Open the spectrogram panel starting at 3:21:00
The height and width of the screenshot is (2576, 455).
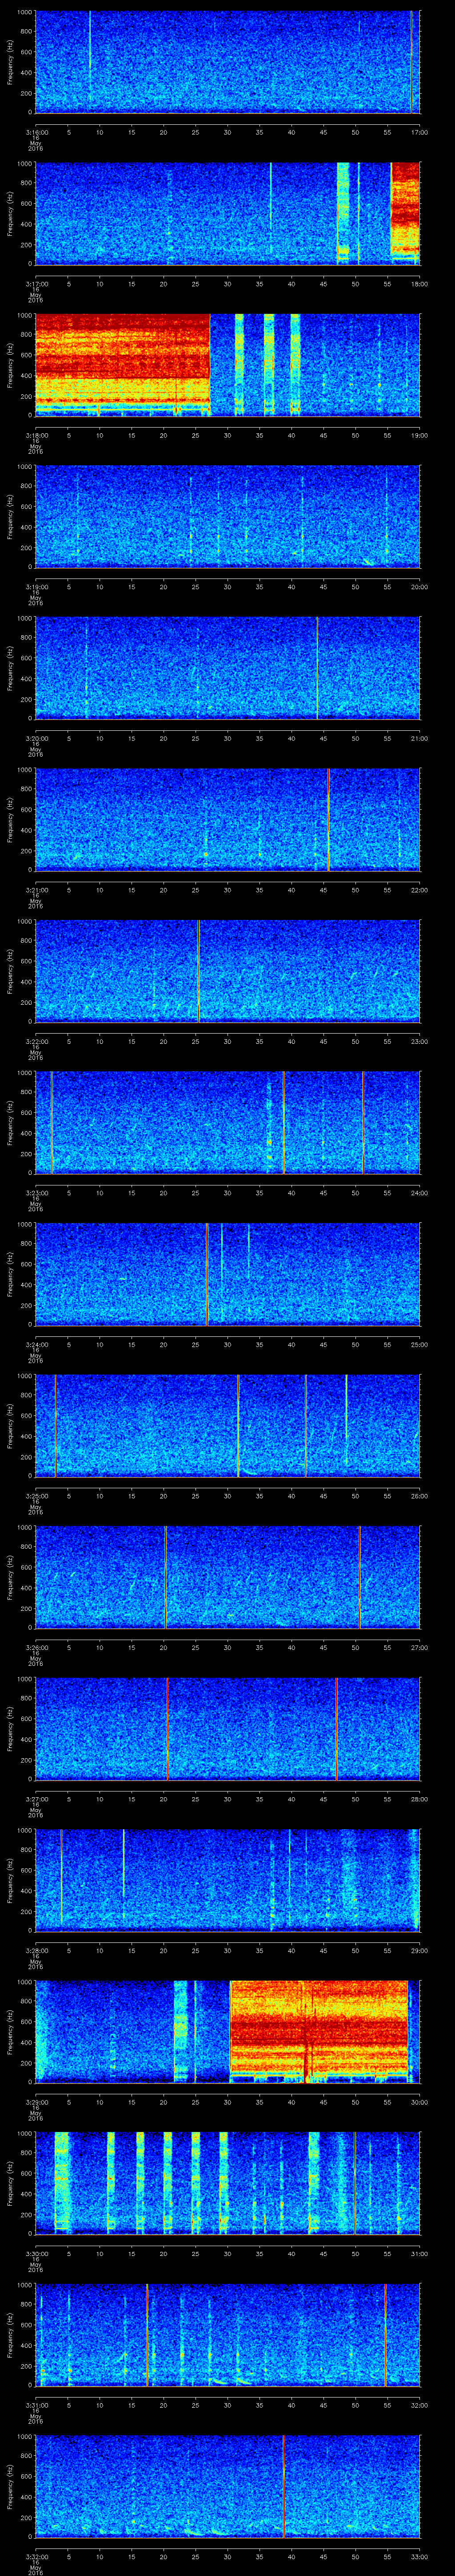pos(227,819)
